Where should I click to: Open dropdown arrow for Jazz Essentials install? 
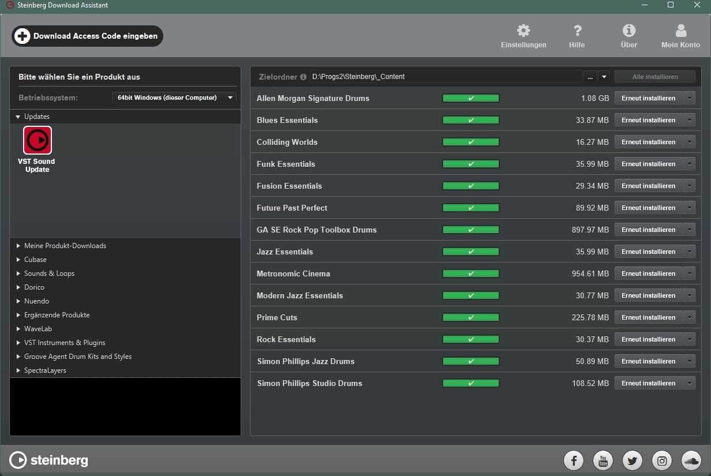(x=690, y=252)
